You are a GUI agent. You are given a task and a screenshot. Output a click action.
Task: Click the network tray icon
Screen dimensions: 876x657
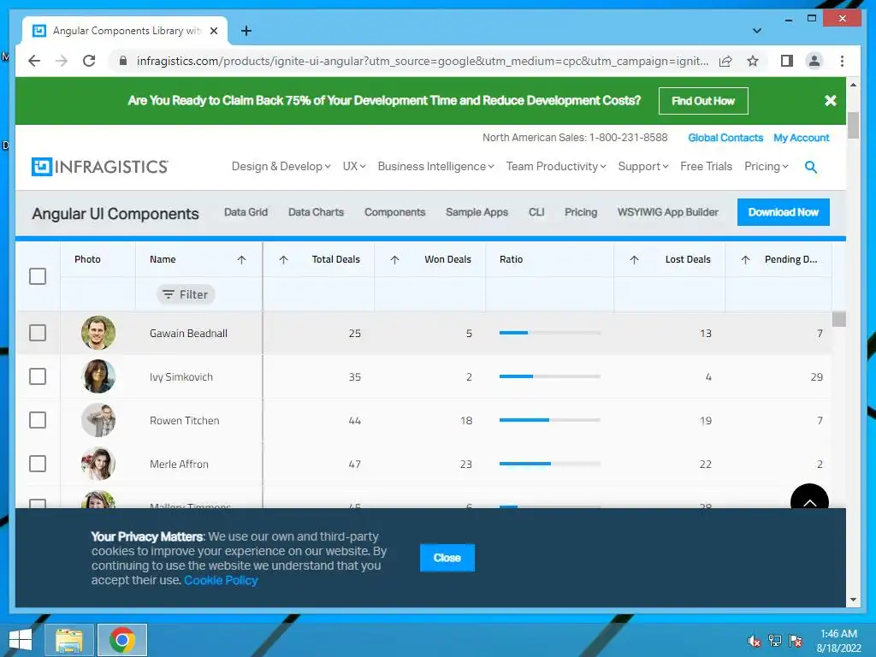click(x=775, y=641)
